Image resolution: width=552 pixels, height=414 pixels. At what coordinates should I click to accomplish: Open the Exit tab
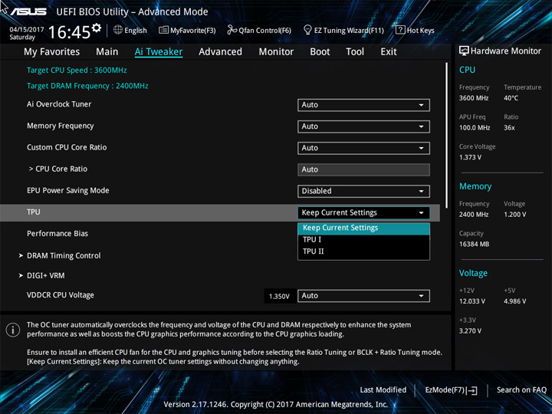click(x=388, y=52)
